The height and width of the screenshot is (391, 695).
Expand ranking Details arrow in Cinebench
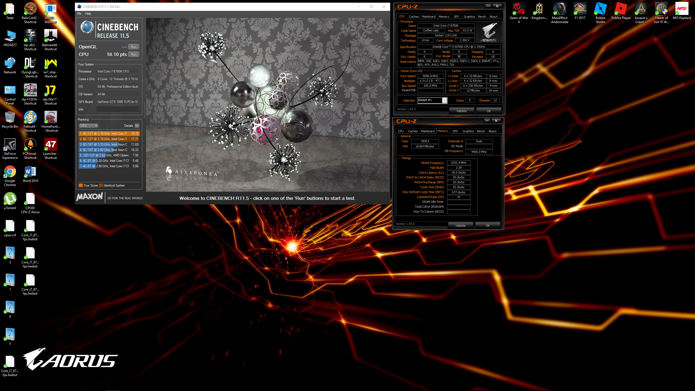point(137,126)
